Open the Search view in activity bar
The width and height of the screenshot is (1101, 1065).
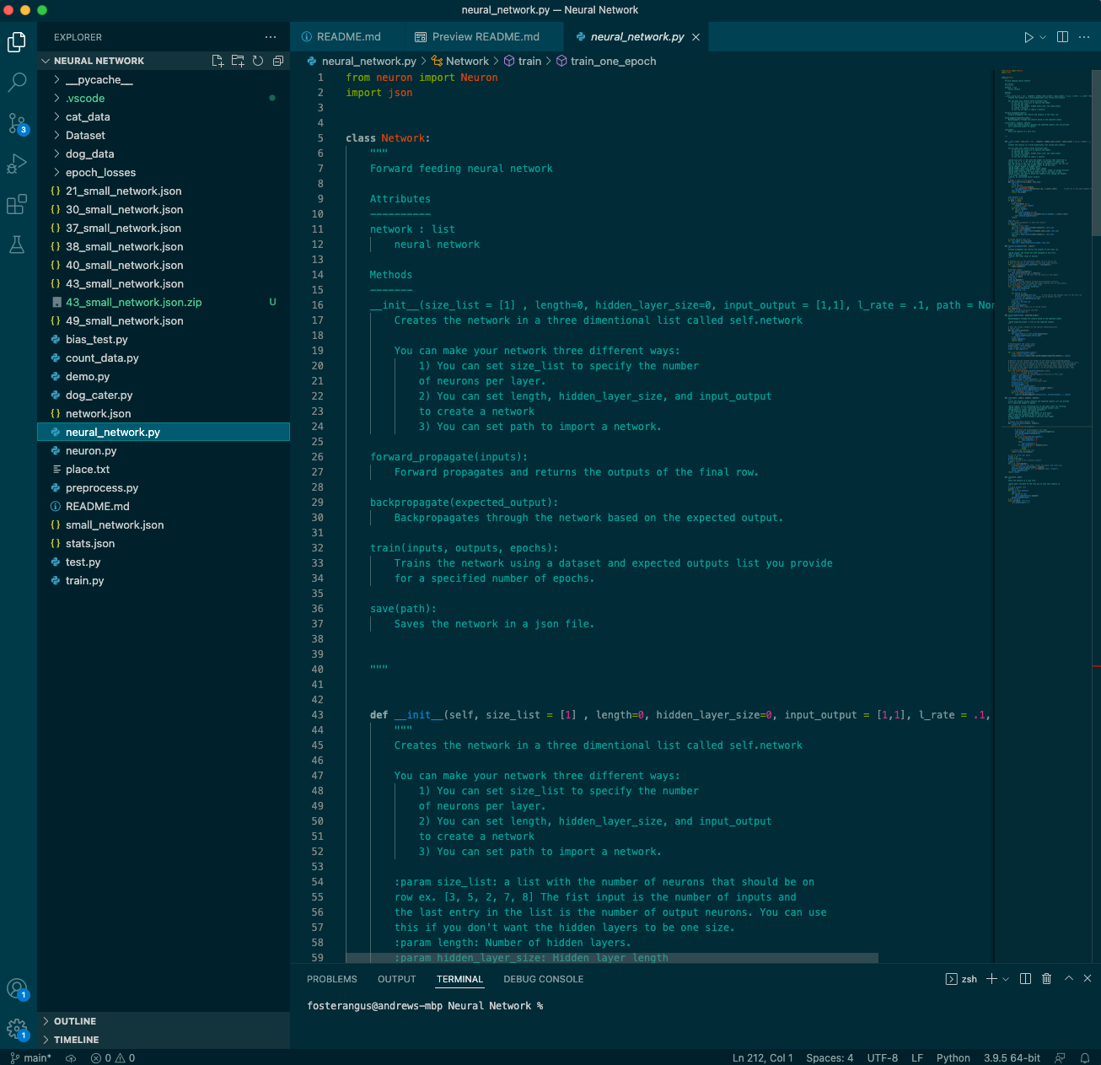tap(17, 83)
